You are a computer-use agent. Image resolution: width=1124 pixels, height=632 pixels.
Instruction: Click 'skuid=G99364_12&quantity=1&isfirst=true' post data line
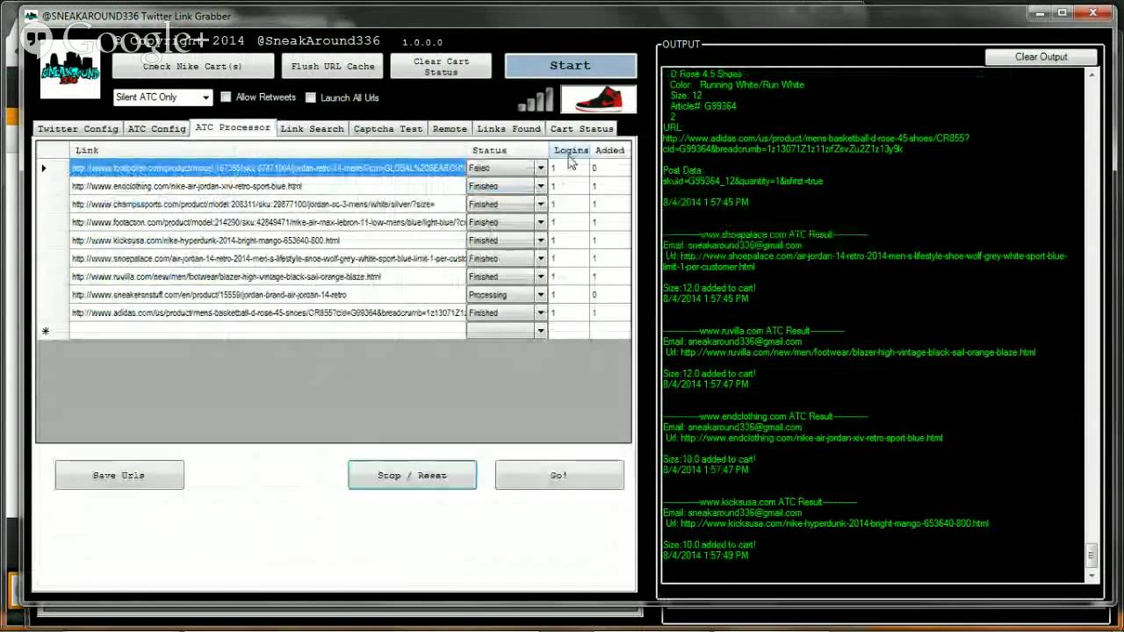click(743, 181)
